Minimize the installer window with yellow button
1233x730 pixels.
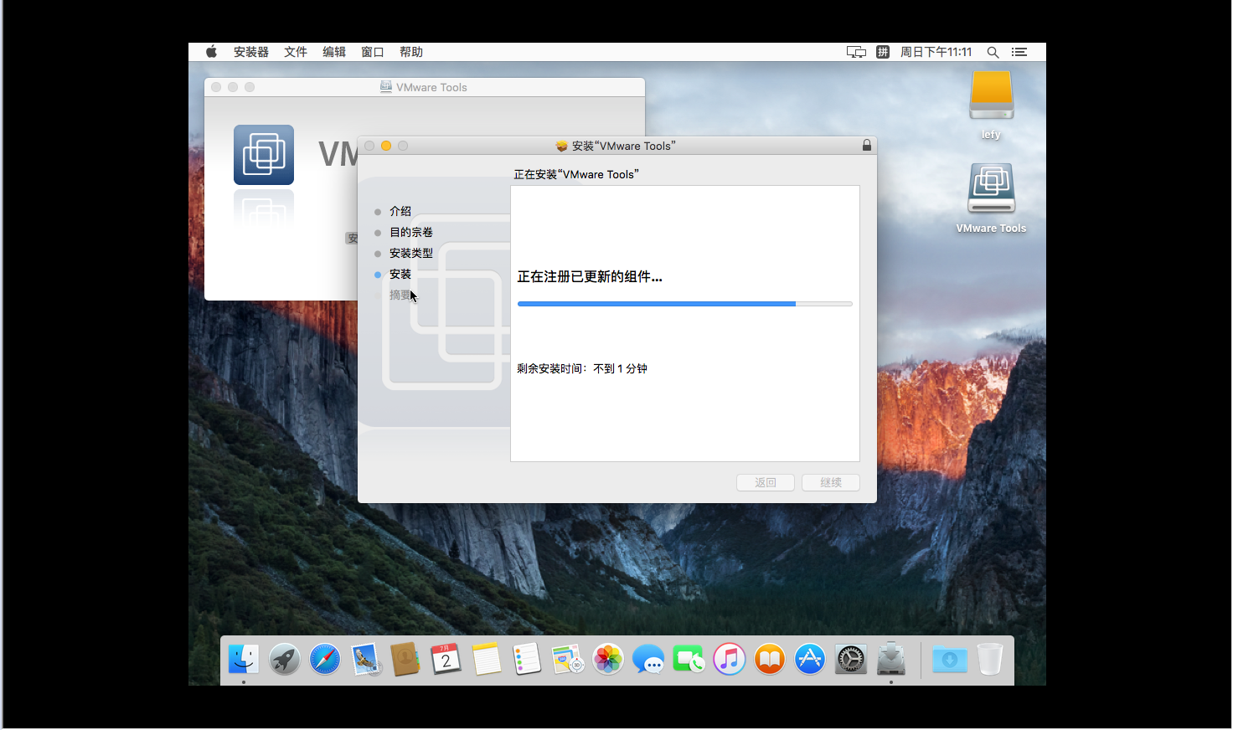pyautogui.click(x=386, y=146)
